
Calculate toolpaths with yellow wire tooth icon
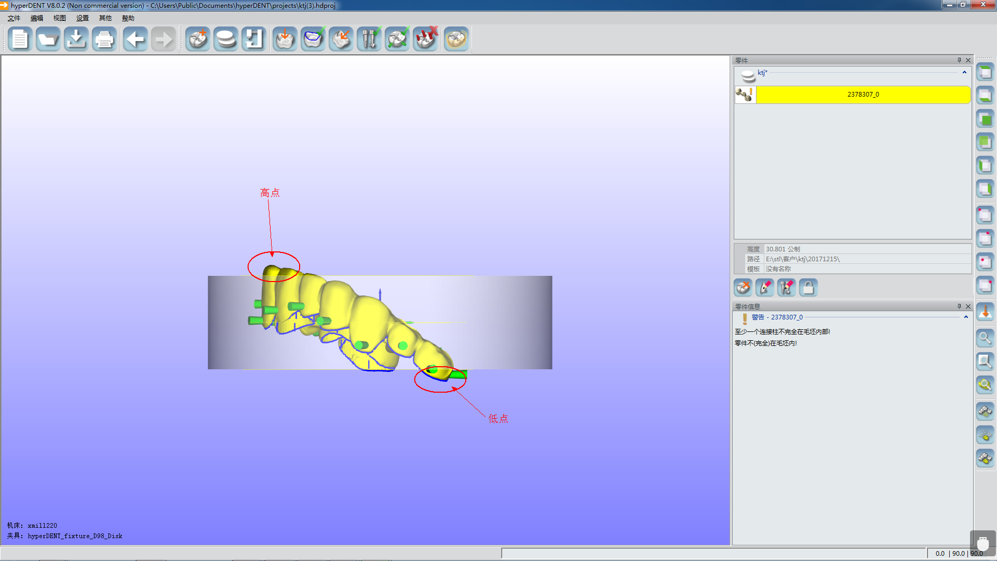pos(456,39)
